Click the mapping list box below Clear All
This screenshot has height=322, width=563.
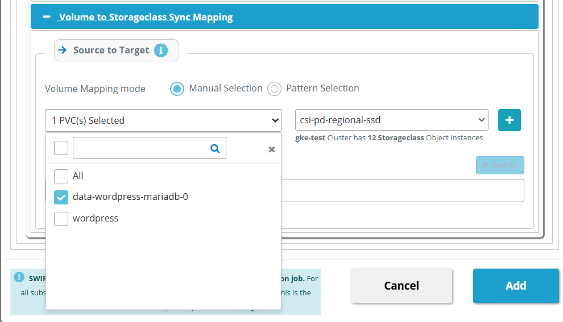tap(402, 190)
